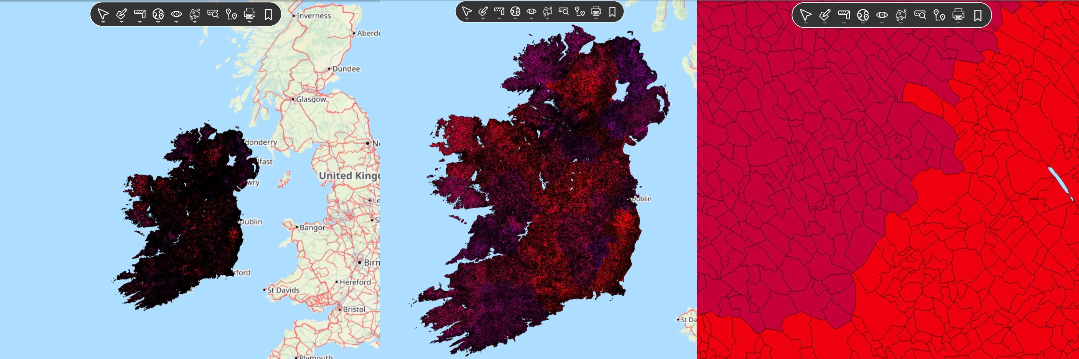Toggle the eye visibility icon in the middle map toolbar

pyautogui.click(x=531, y=11)
